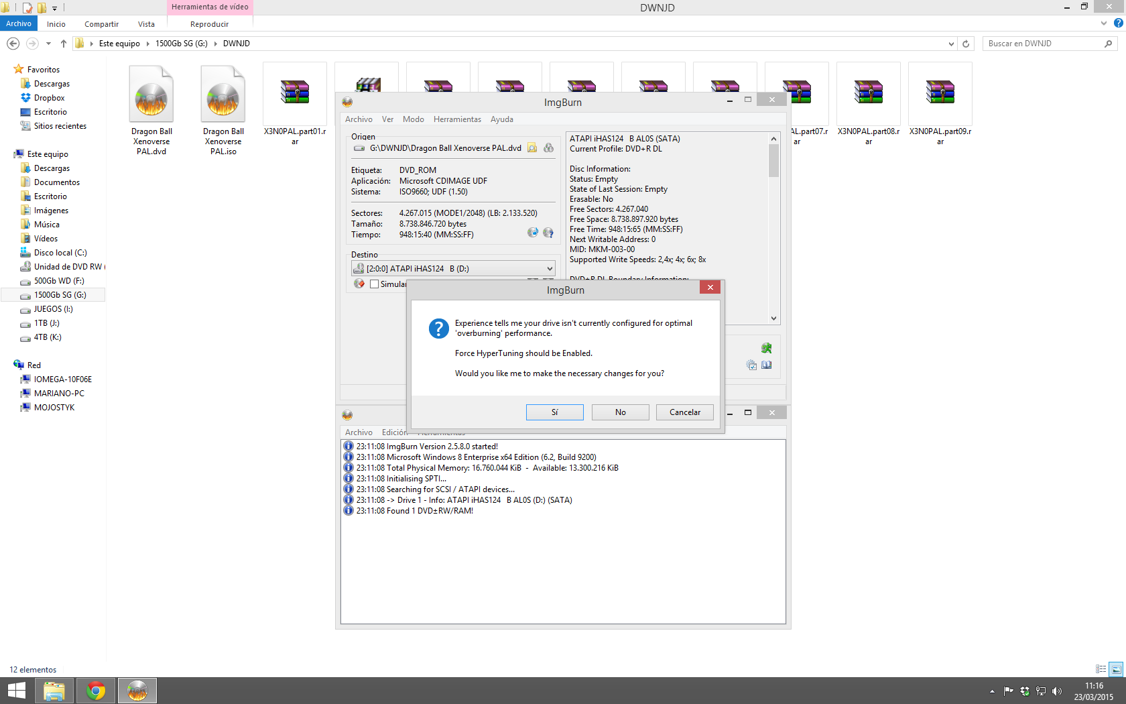The width and height of the screenshot is (1126, 704).
Task: Switch to the Vista ribbon tab
Action: point(146,24)
